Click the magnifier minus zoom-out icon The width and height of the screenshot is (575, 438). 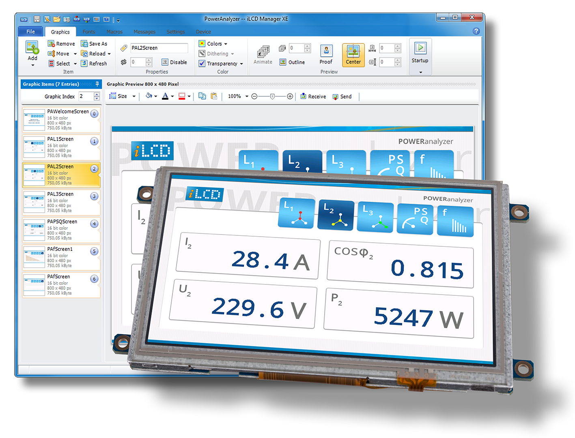coord(254,96)
